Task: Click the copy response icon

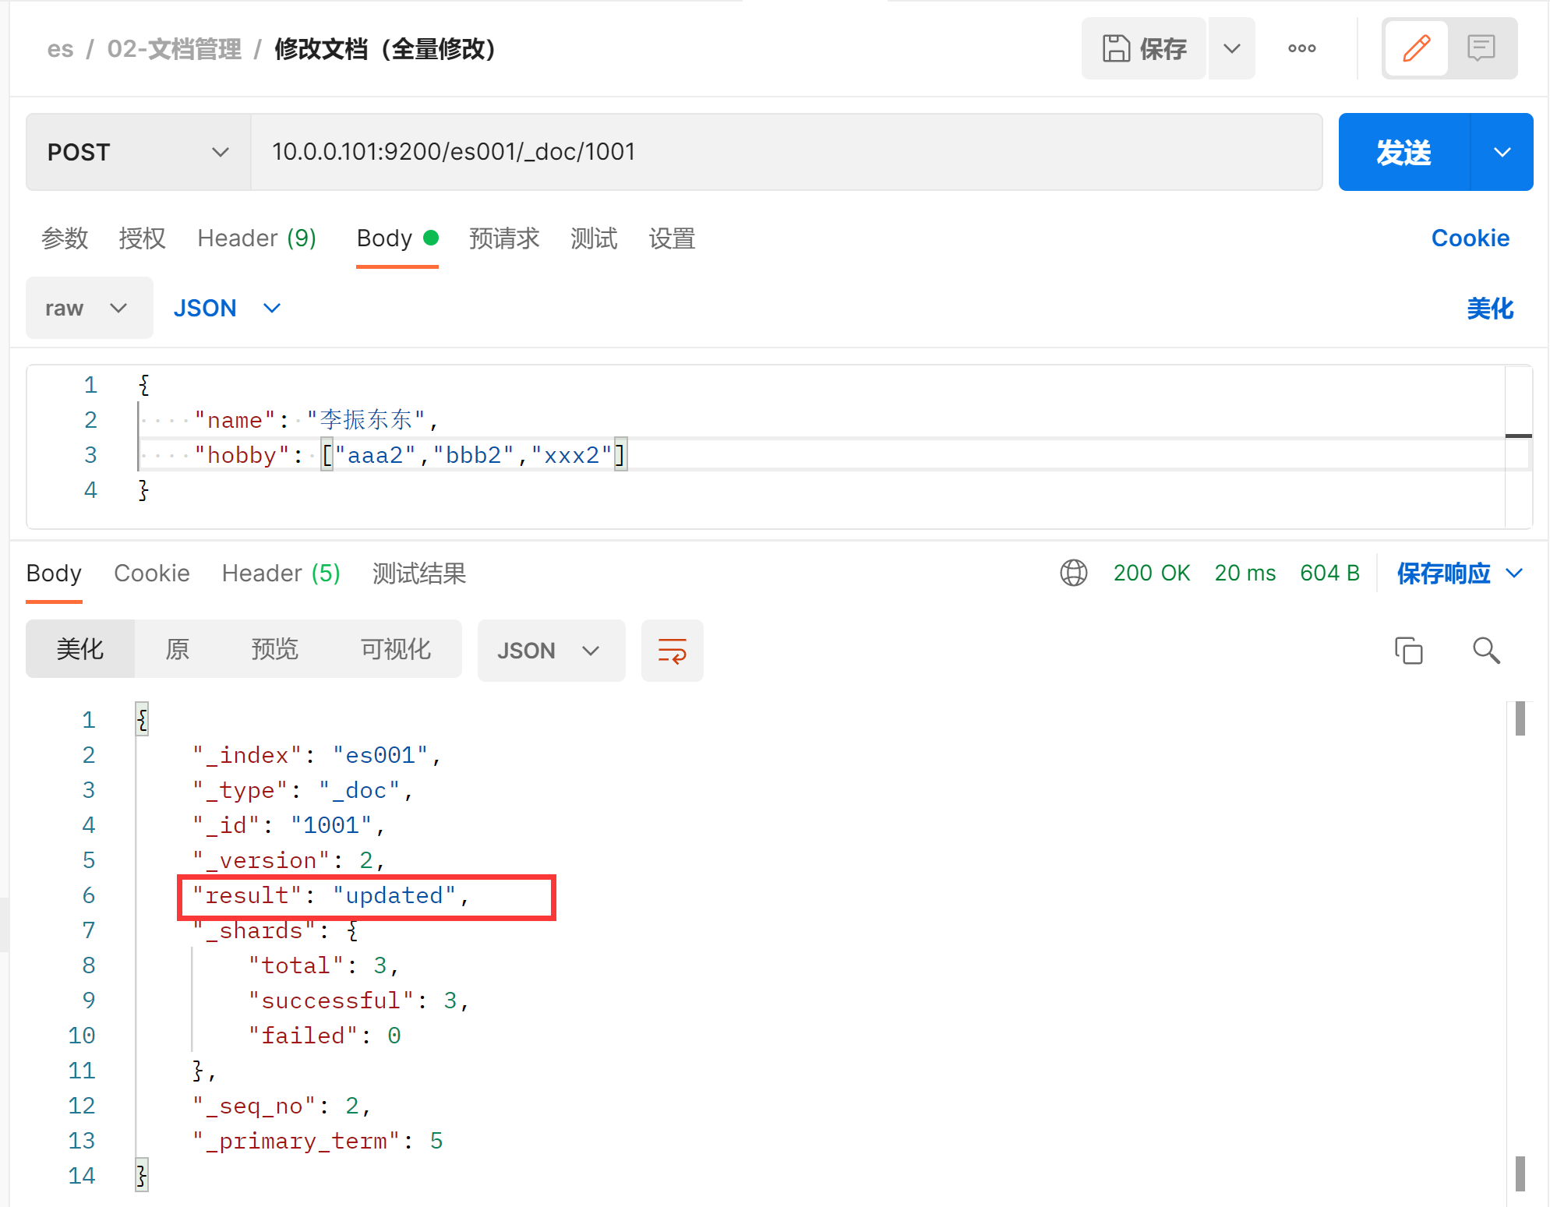Action: pos(1408,650)
